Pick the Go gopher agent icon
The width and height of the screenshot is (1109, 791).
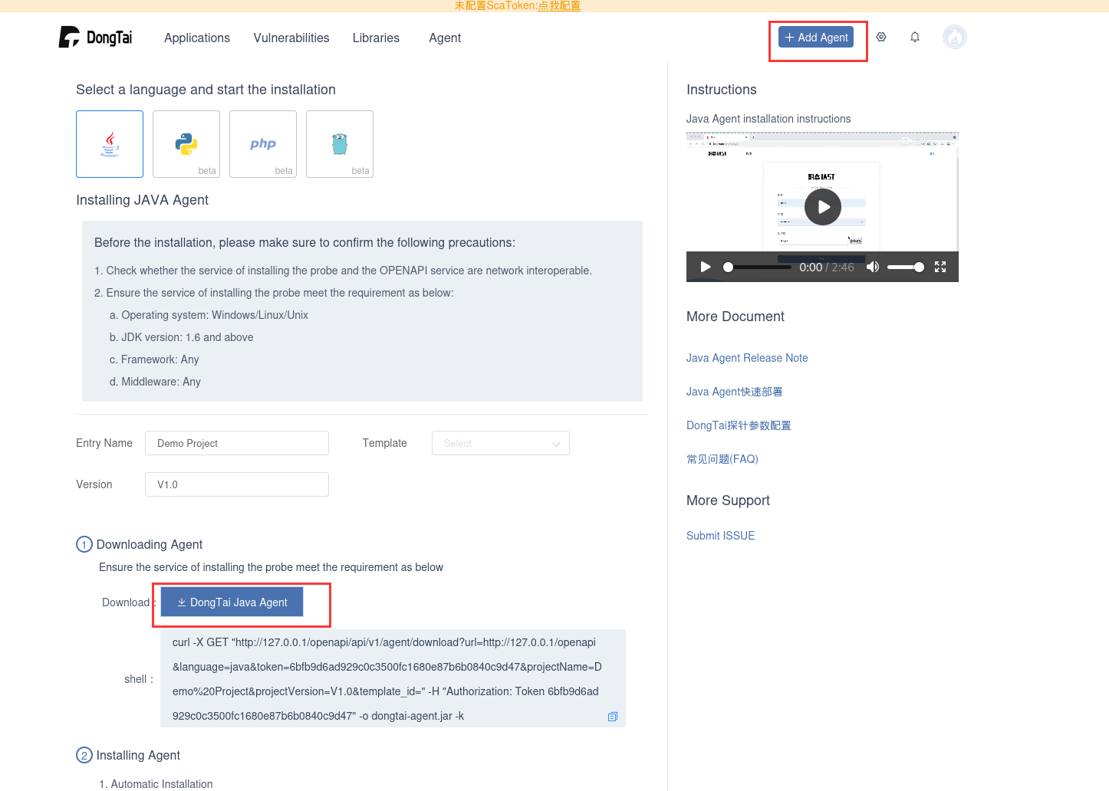pos(340,144)
